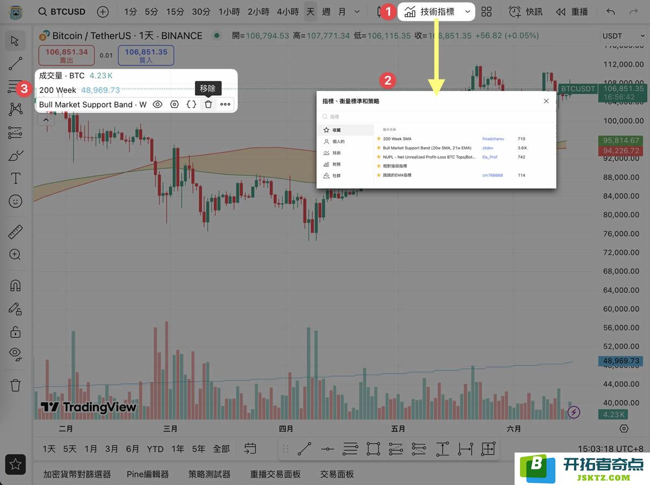Open the forecasting and measurement tools
Image resolution: width=650 pixels, height=485 pixels.
pyautogui.click(x=15, y=132)
